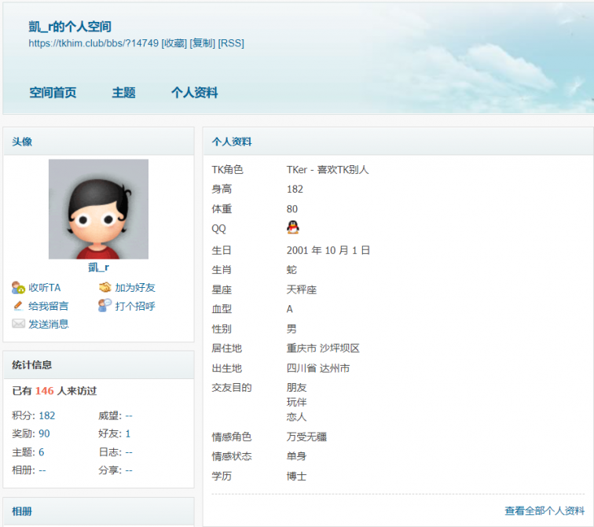Click the [收藏] bookmark link
Screen dimensions: 594x527
pyautogui.click(x=174, y=43)
